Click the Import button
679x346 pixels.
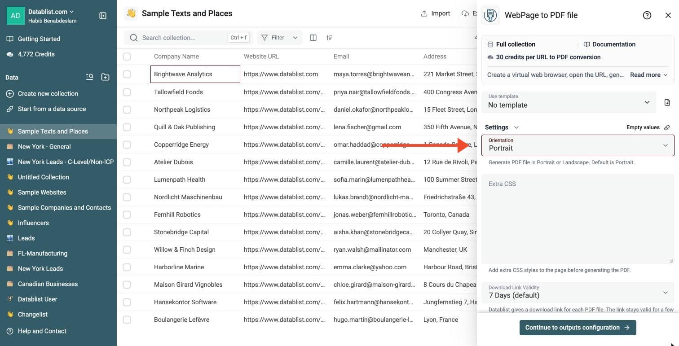coord(435,13)
